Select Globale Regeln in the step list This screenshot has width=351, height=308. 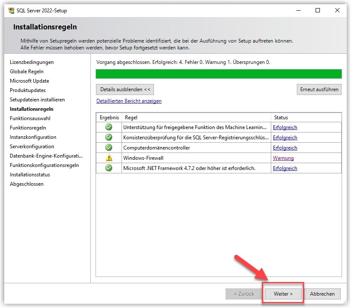point(26,72)
